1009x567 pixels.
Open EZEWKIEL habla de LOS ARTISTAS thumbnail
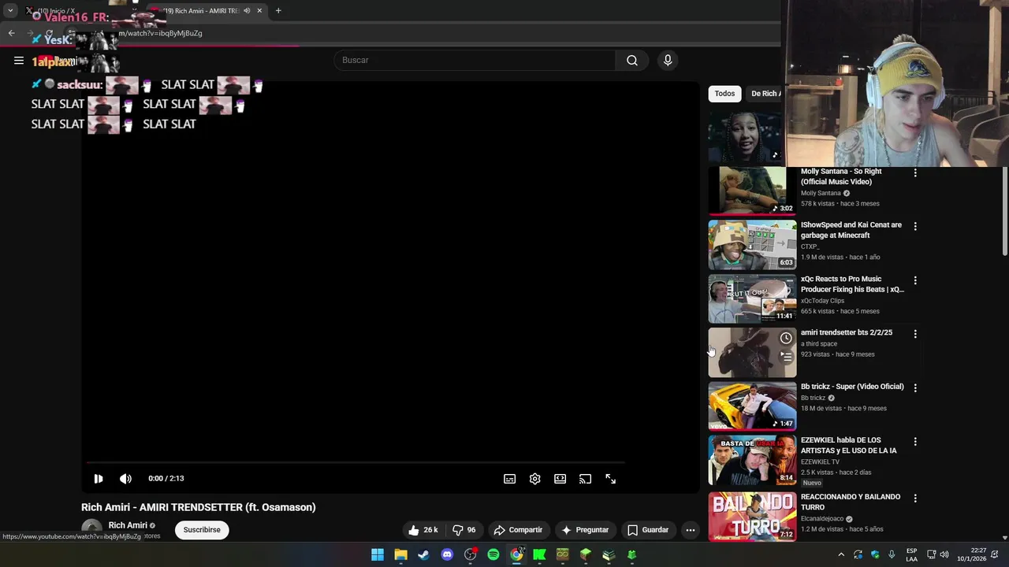point(752,460)
